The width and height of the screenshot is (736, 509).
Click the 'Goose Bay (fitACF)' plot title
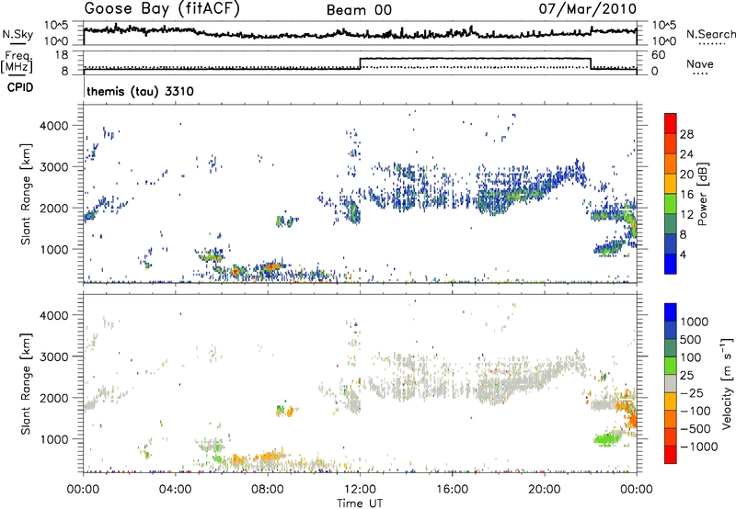tap(162, 9)
